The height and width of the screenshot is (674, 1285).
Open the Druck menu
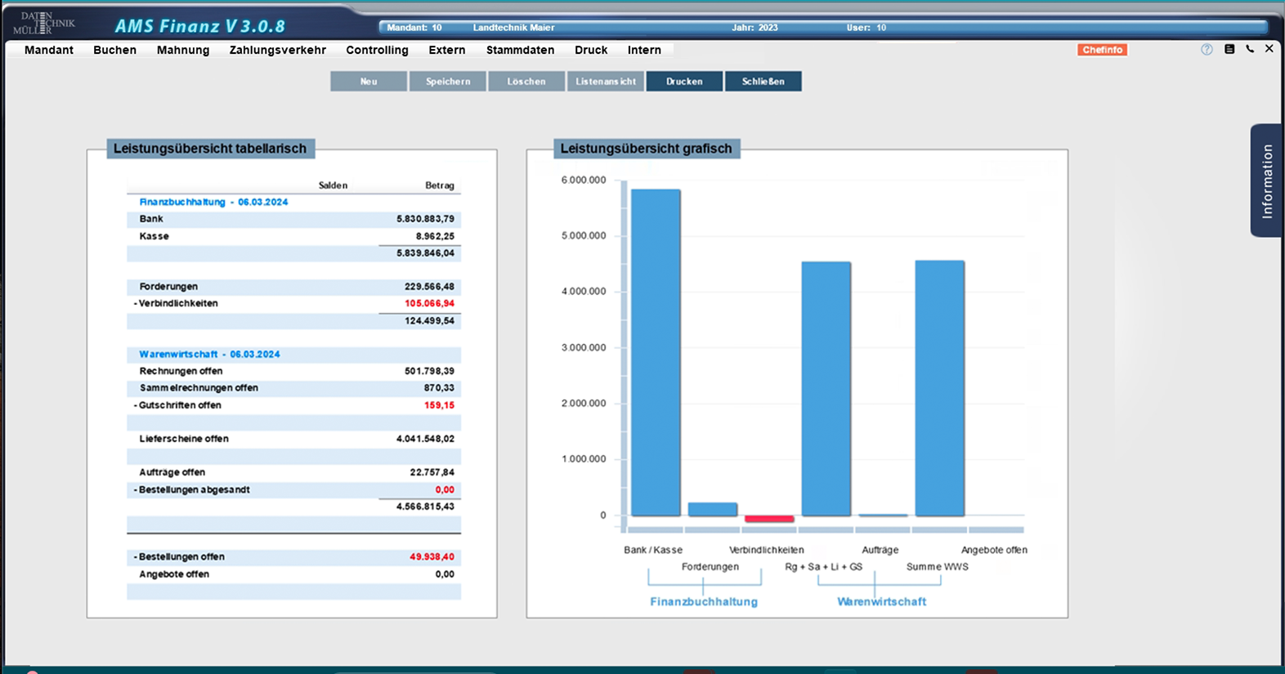(591, 50)
